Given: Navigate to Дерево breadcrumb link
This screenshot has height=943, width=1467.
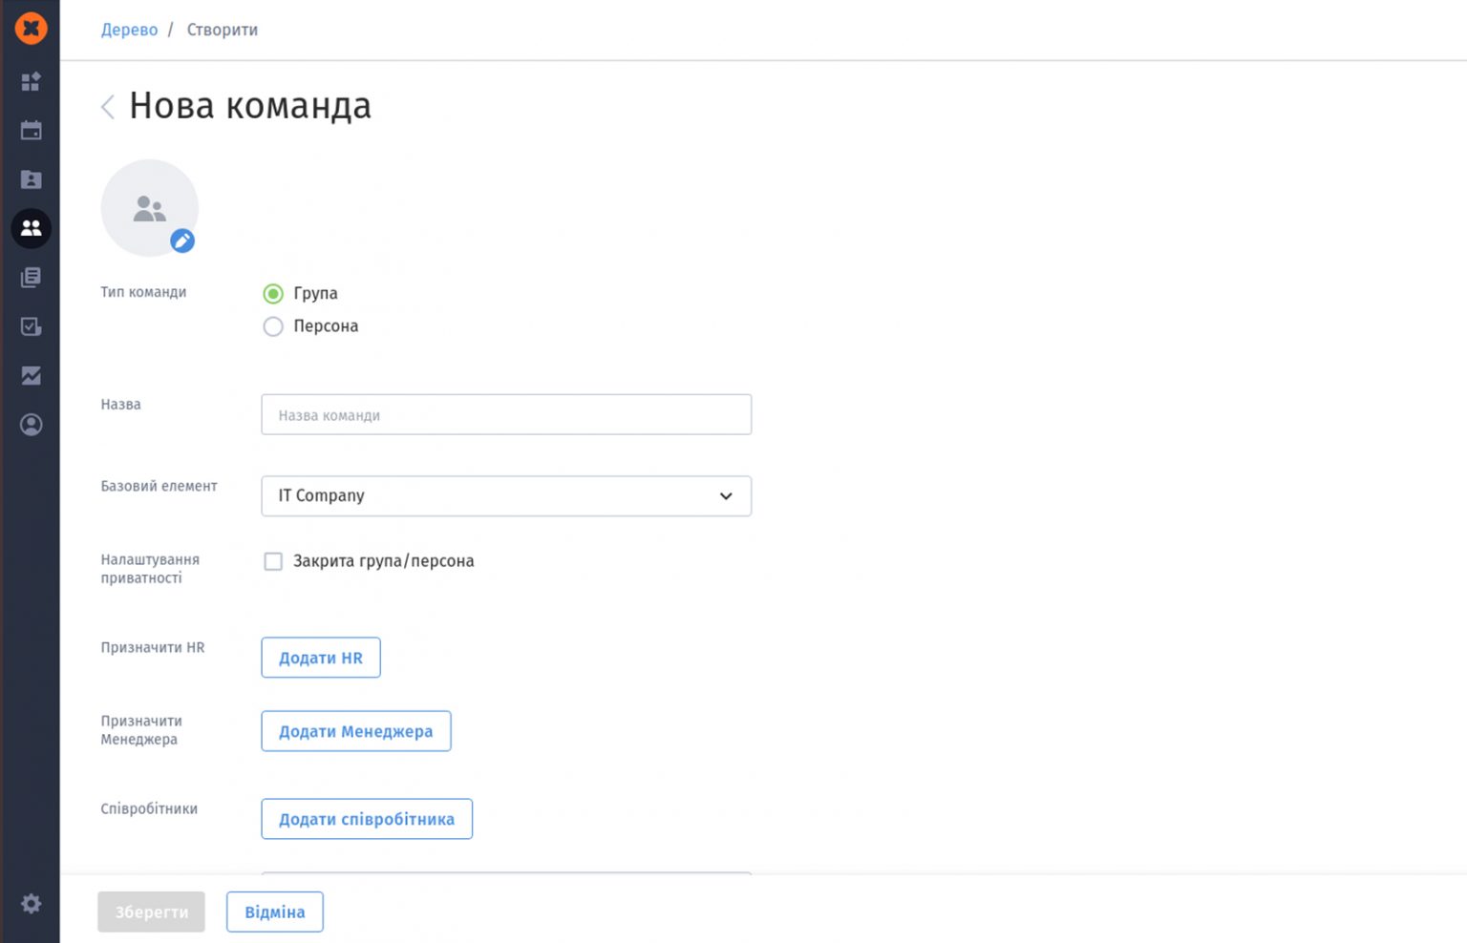Looking at the screenshot, I should pyautogui.click(x=129, y=30).
